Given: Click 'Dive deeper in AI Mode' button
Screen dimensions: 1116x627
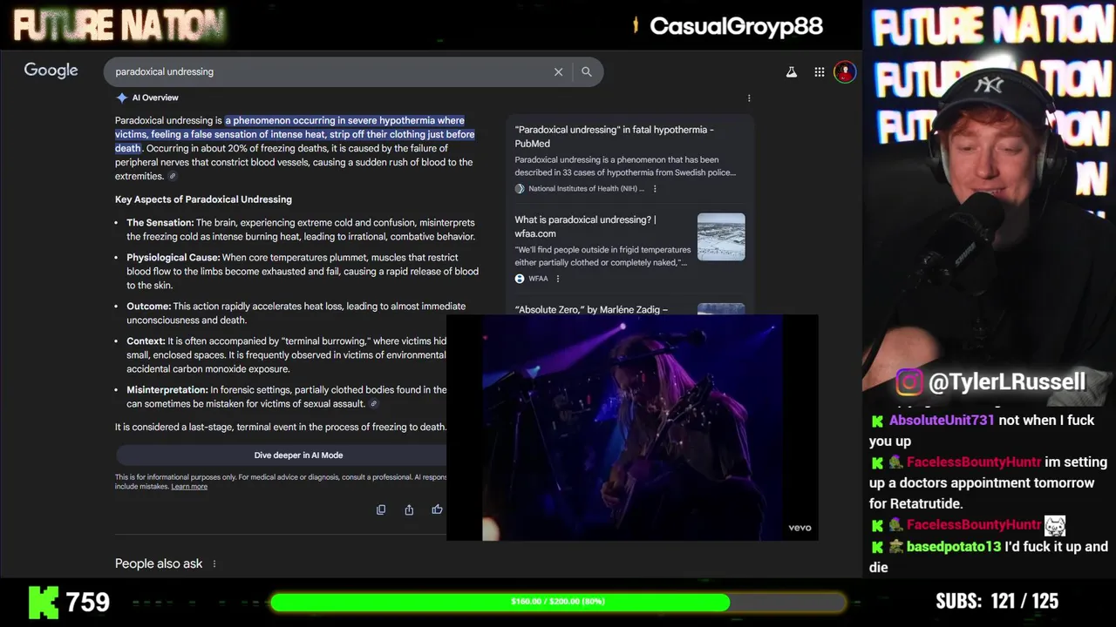Looking at the screenshot, I should (x=298, y=455).
